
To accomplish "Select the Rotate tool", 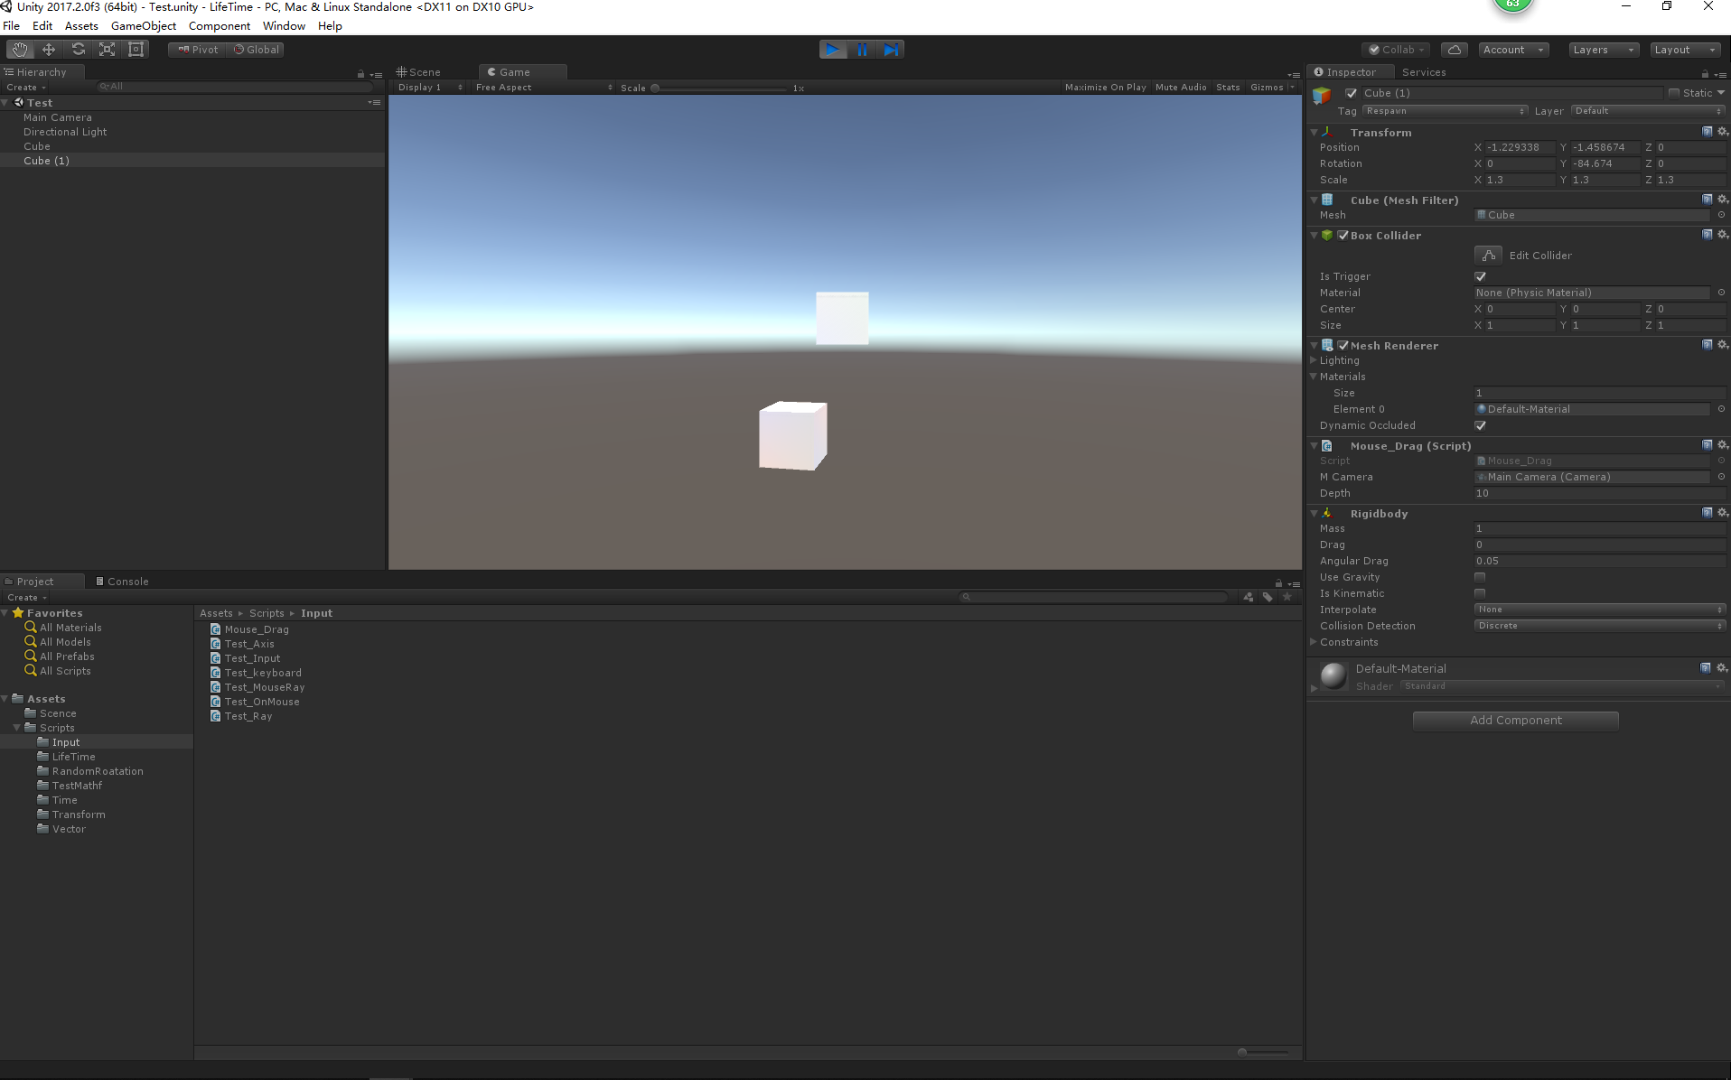I will coord(78,49).
